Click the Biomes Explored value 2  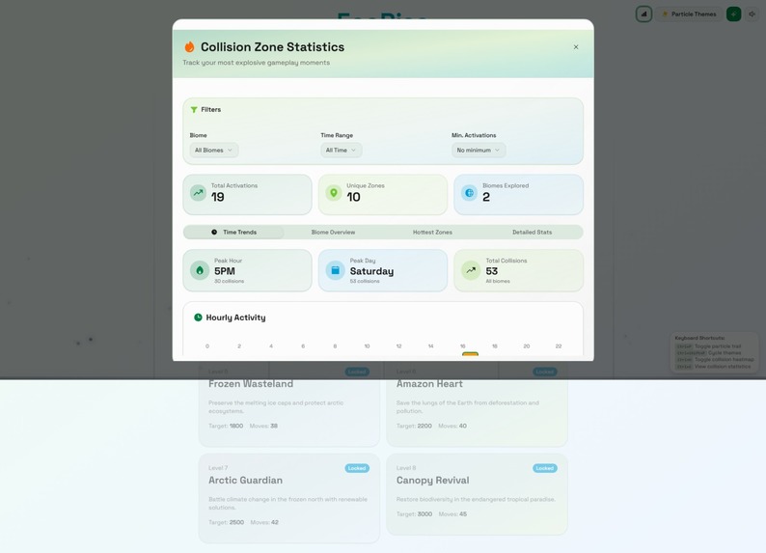[x=486, y=197]
